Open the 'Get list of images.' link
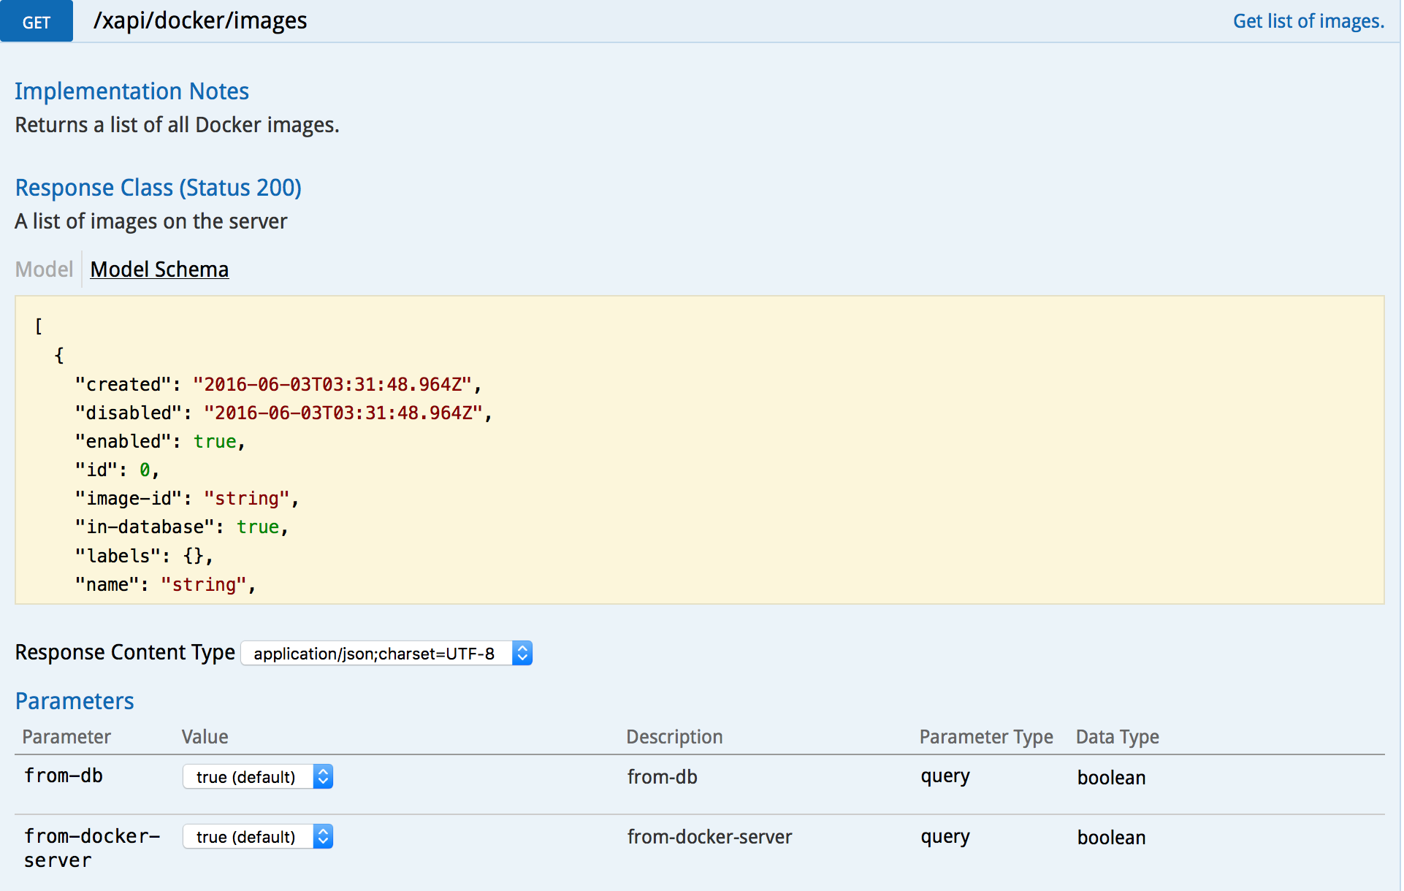1404x891 pixels. click(x=1308, y=21)
